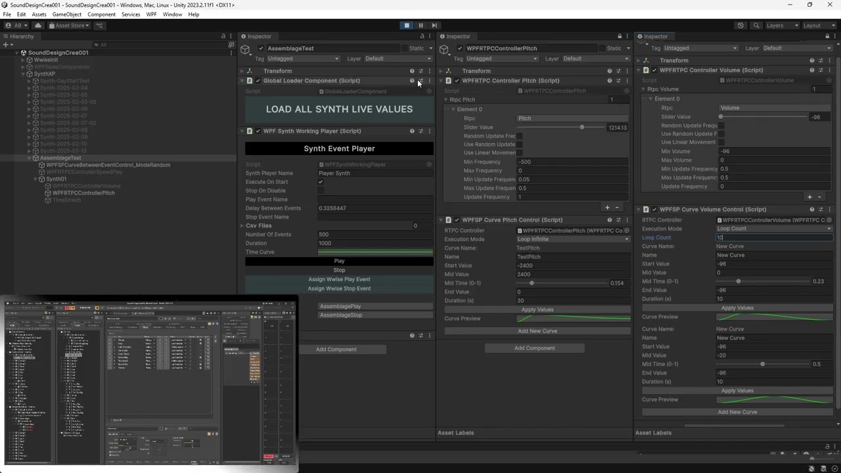Click the cache server icon in status bar
841x473 pixels.
pos(823,468)
